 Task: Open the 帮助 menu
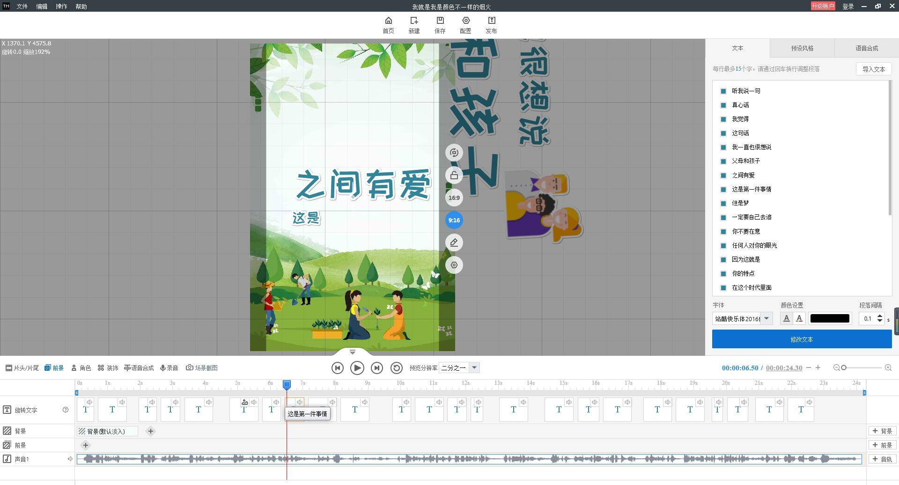point(81,7)
